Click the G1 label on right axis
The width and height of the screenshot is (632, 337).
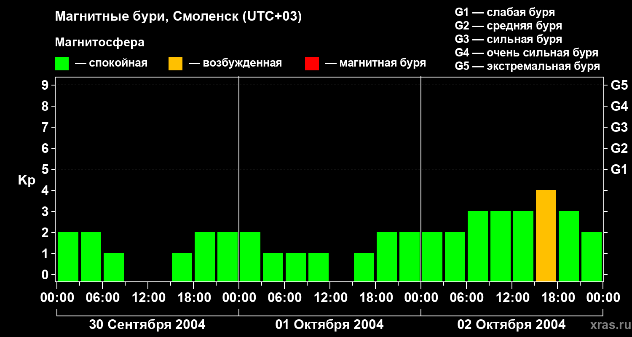point(619,169)
